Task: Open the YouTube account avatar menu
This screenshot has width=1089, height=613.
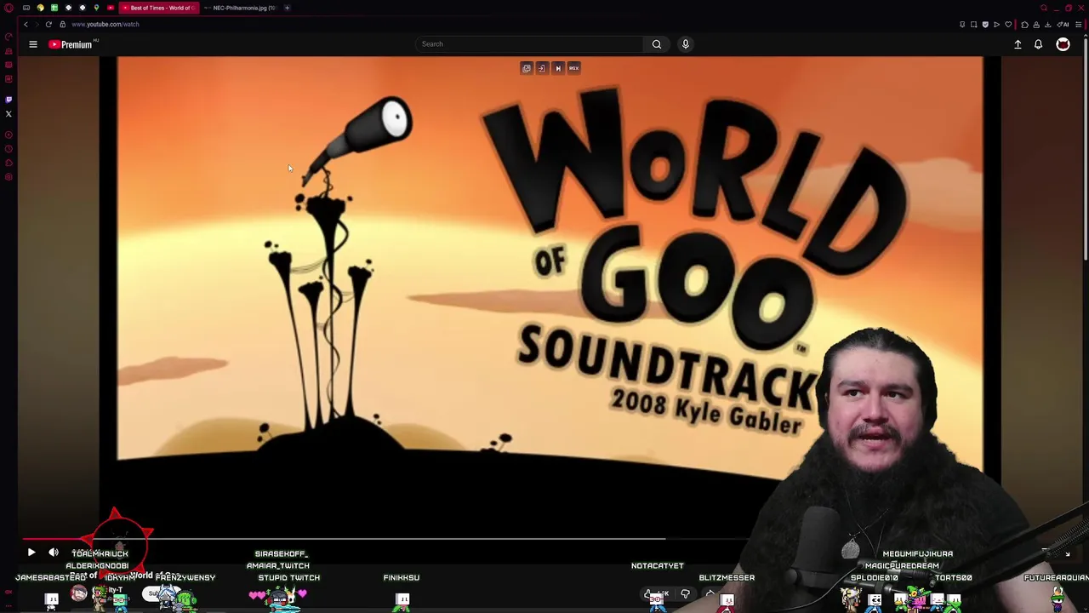Action: pos(1063,44)
